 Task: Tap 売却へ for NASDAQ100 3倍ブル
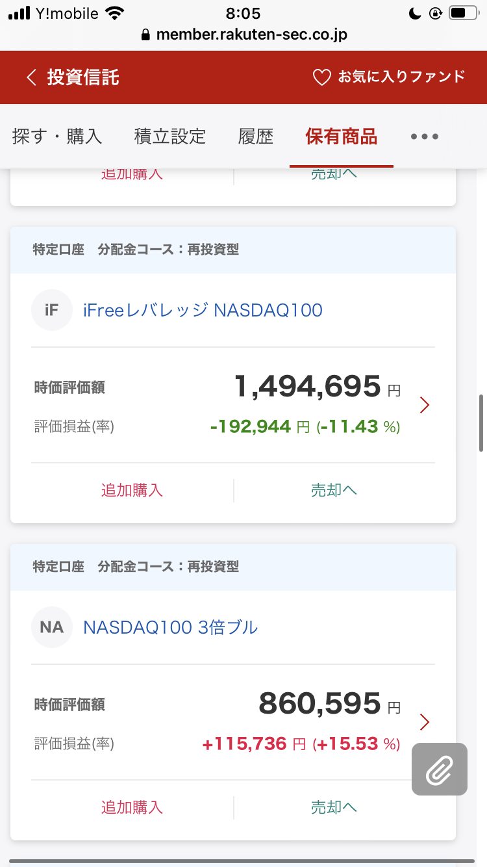tap(334, 807)
